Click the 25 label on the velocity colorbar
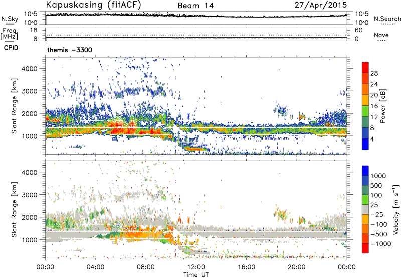The width and height of the screenshot is (401, 278). 374,205
